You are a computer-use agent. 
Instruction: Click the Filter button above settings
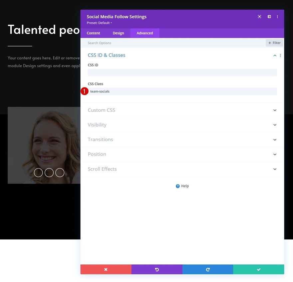(x=274, y=43)
